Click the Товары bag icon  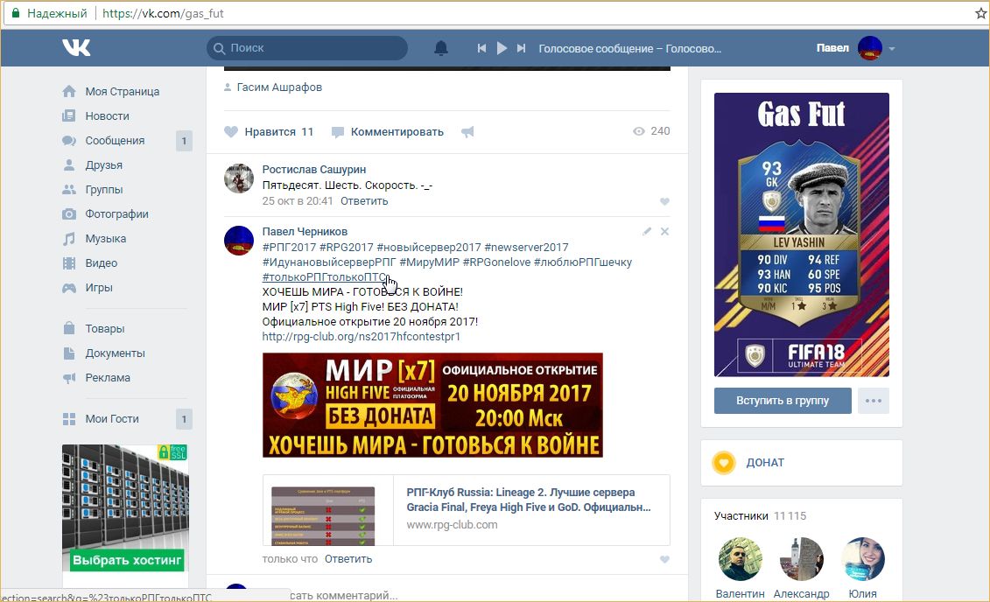pos(69,329)
